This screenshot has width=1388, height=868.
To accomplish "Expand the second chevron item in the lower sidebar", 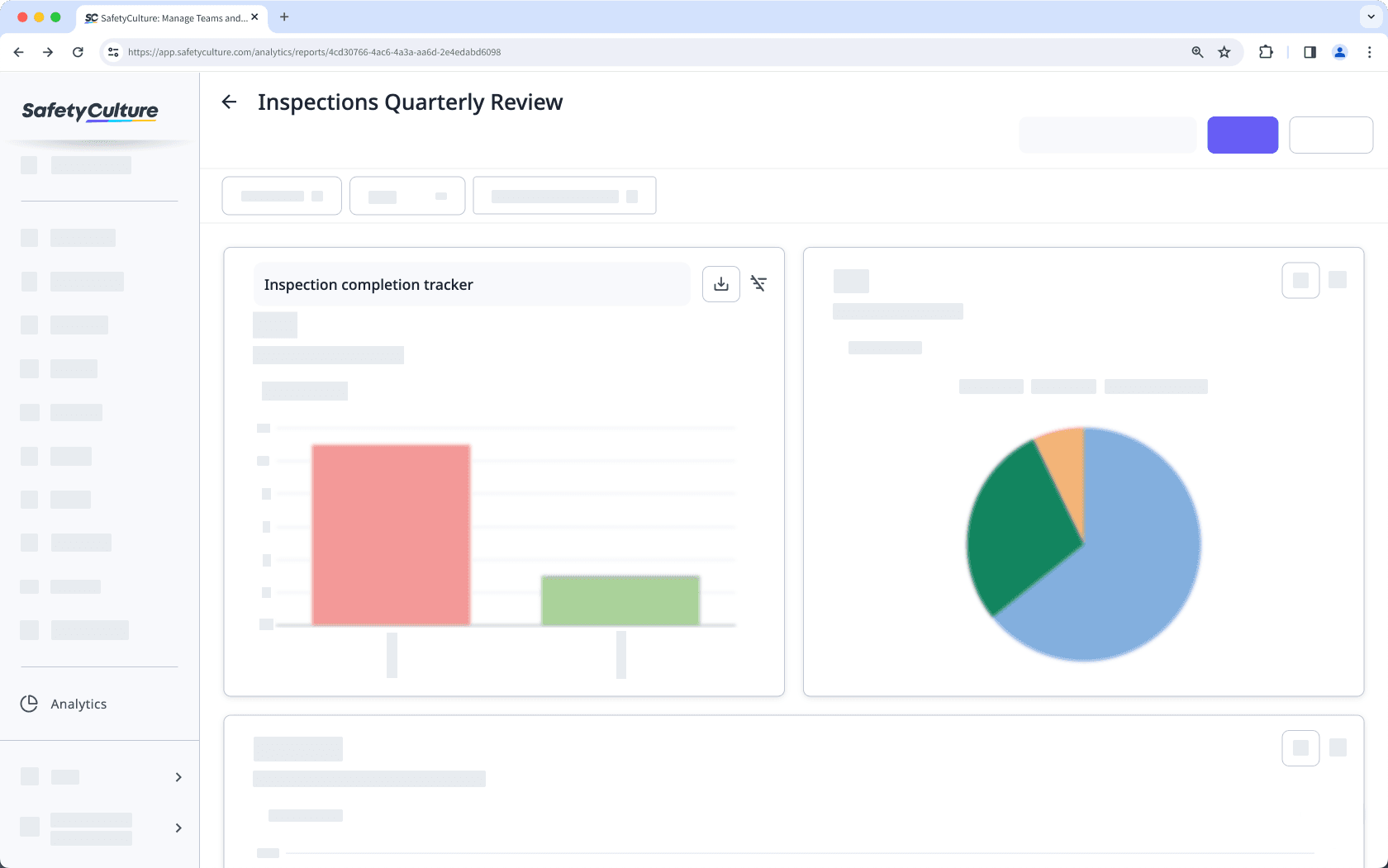I will (x=177, y=827).
